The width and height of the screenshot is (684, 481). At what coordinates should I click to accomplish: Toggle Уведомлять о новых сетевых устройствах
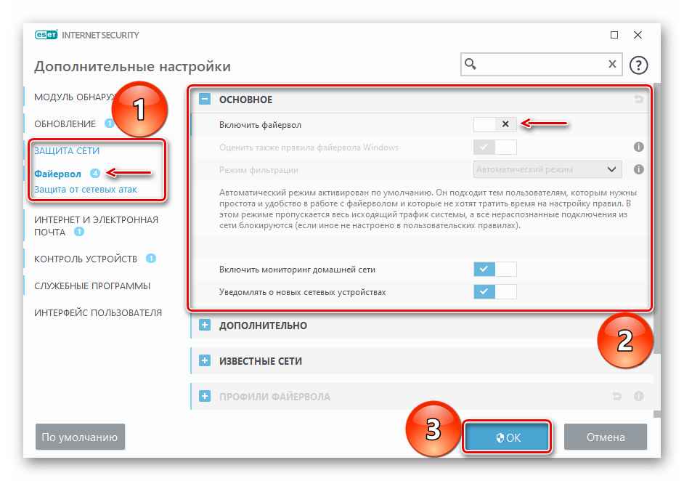[x=495, y=291]
